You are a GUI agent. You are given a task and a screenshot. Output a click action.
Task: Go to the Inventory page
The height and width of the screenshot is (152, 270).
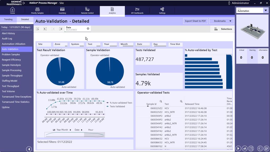click(62, 11)
